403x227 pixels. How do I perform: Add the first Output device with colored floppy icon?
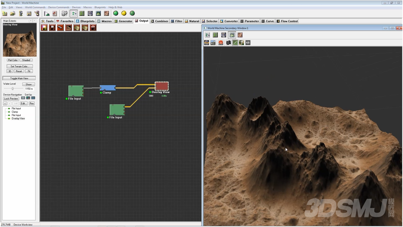[x=44, y=28]
